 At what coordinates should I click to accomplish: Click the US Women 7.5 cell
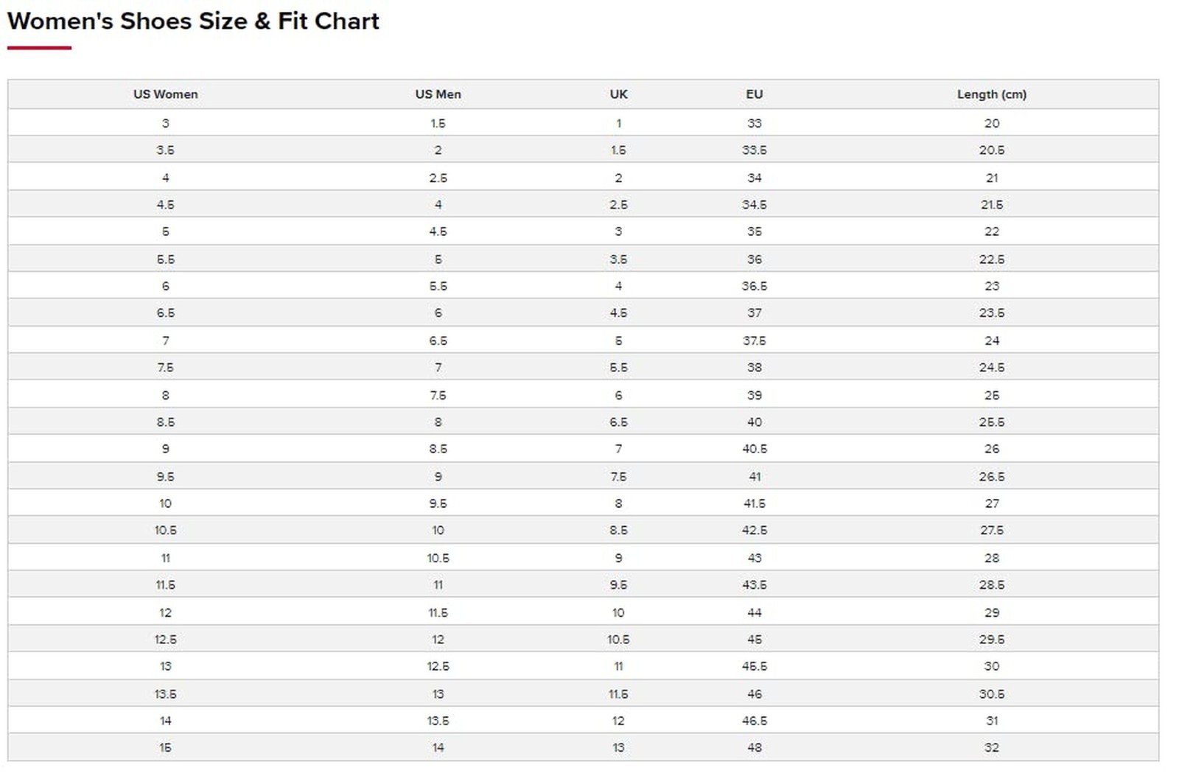pos(165,368)
